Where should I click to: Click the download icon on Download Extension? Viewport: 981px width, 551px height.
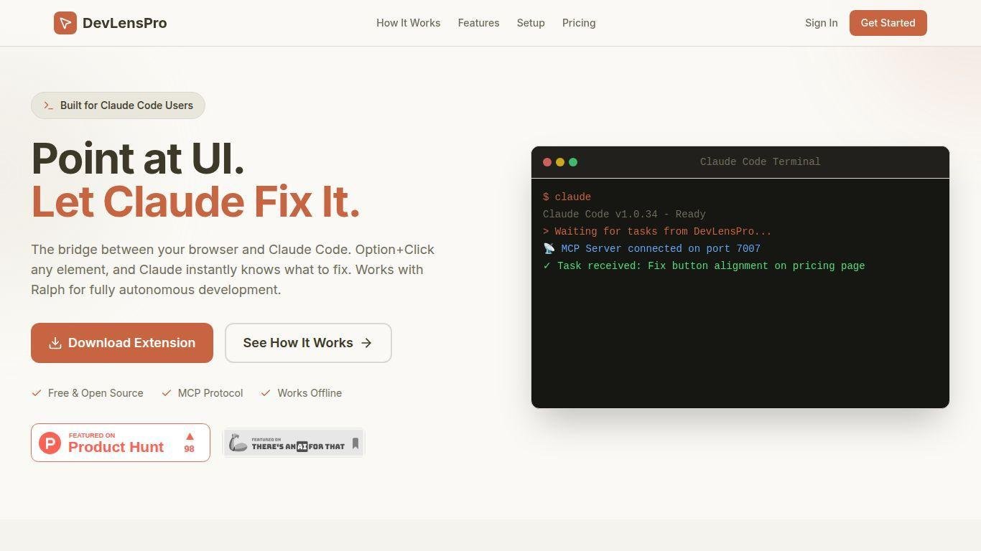click(55, 343)
